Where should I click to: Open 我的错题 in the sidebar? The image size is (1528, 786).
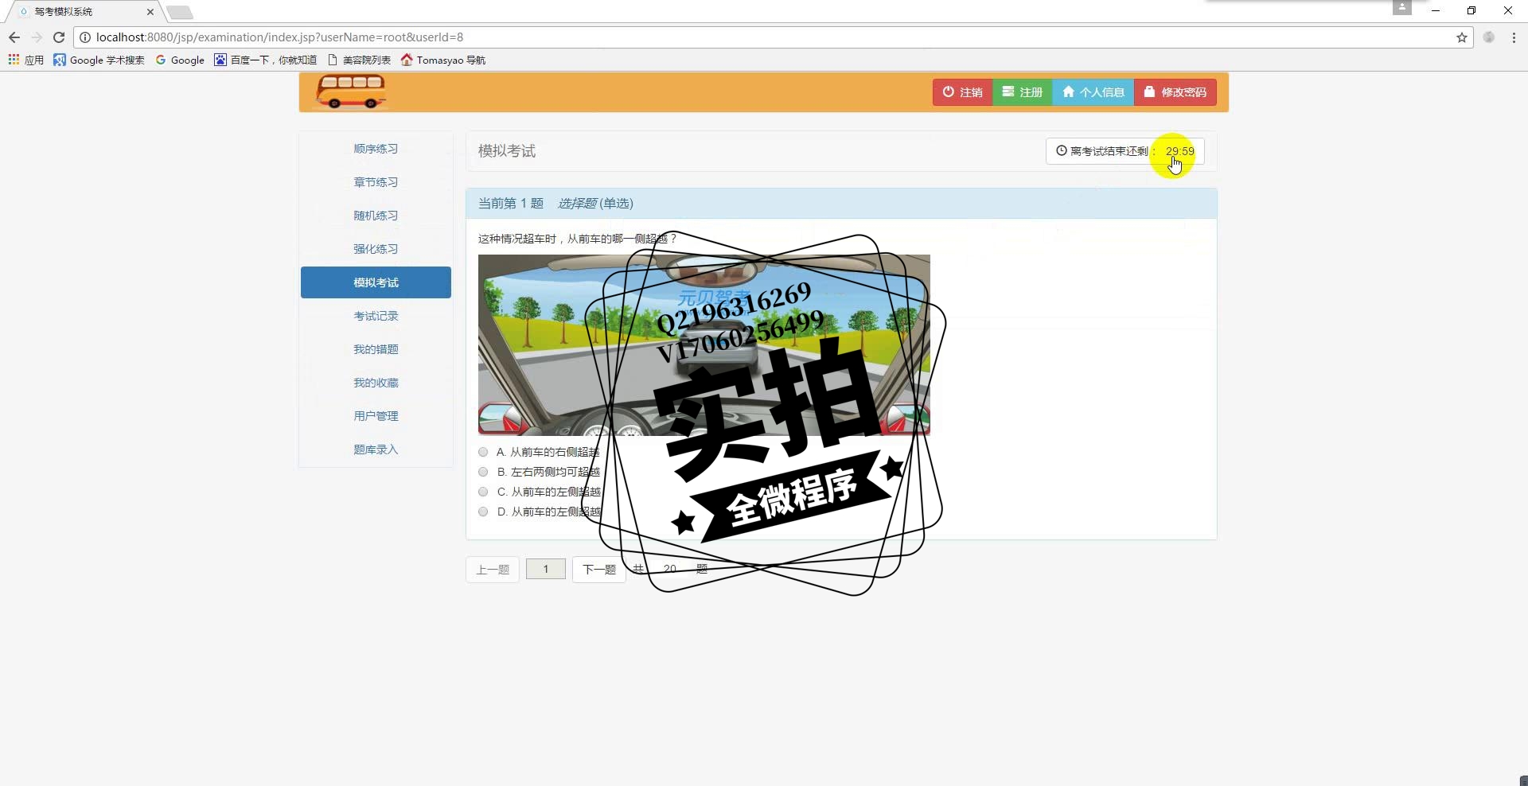pyautogui.click(x=376, y=349)
